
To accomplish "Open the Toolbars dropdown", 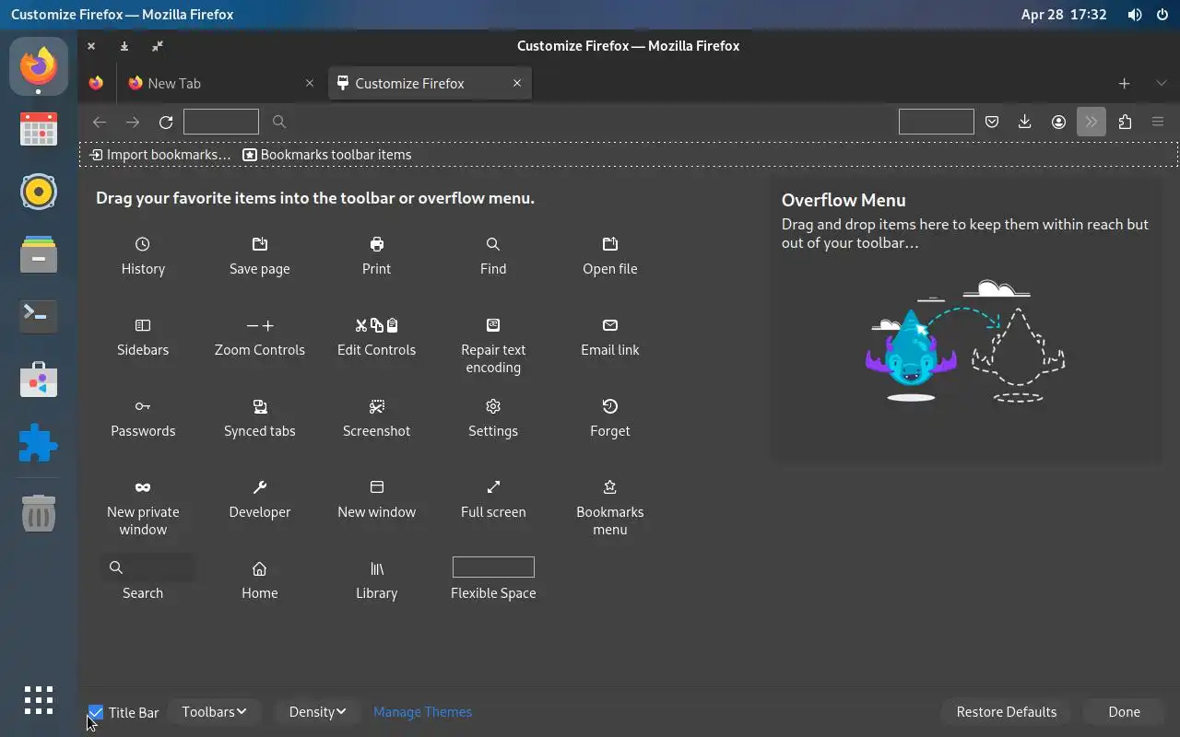I will pos(214,712).
